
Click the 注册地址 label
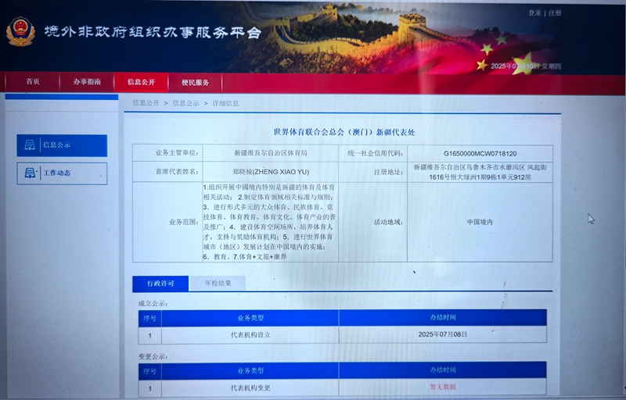388,172
